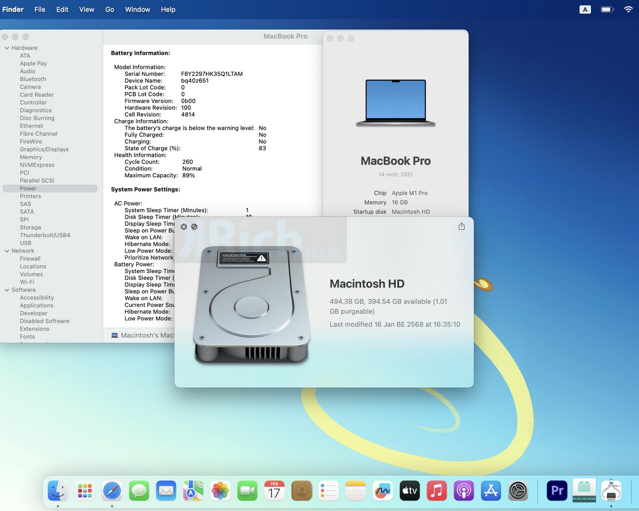Collapse the Network section in sidebar
The image size is (639, 511).
pyautogui.click(x=7, y=251)
